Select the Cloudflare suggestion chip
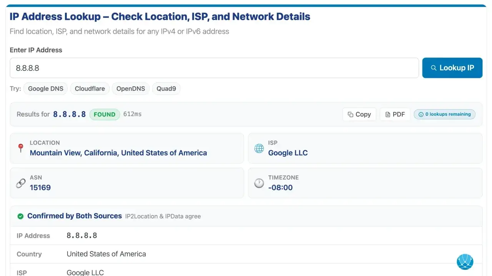Image resolution: width=492 pixels, height=276 pixels. (x=90, y=89)
